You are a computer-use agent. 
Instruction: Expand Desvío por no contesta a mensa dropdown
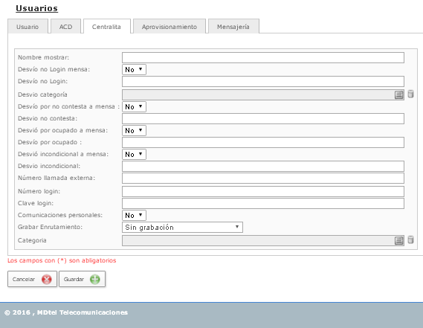coord(134,106)
